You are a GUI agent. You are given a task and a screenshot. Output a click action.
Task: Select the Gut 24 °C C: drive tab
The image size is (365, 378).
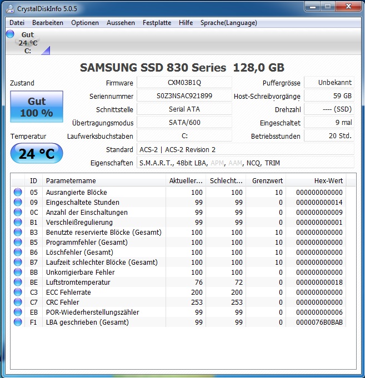click(28, 42)
